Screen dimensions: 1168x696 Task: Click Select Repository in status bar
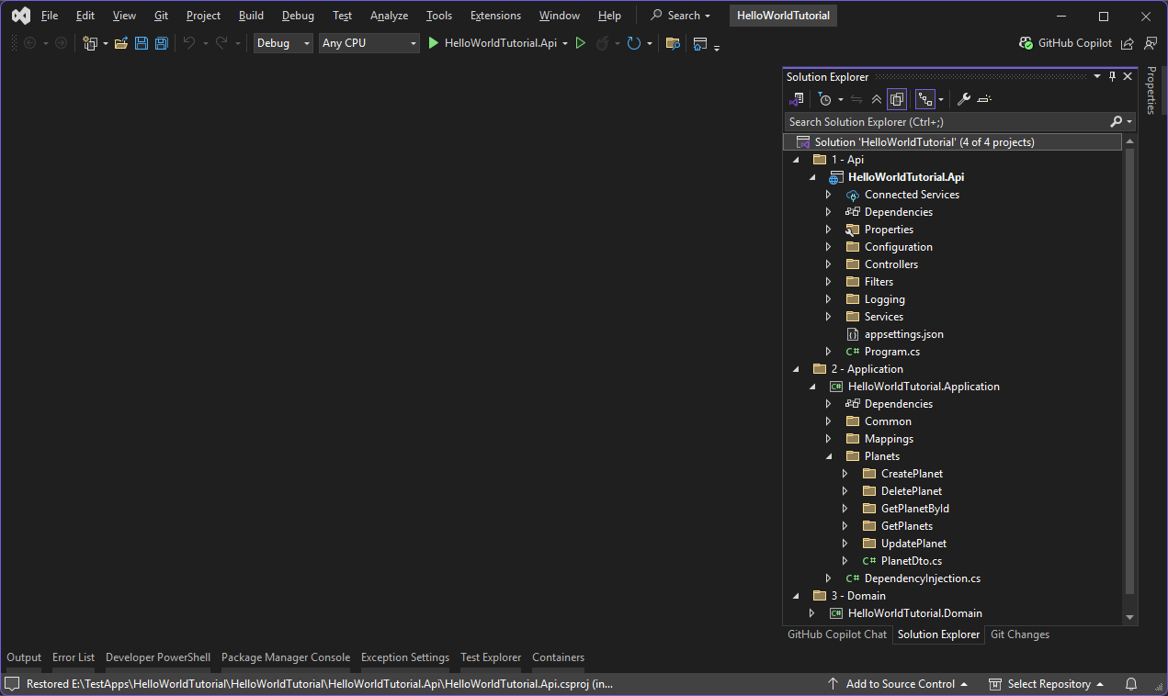pyautogui.click(x=1046, y=684)
